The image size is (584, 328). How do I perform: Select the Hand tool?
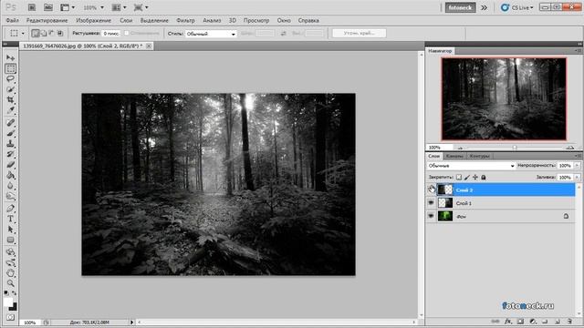pyautogui.click(x=10, y=273)
